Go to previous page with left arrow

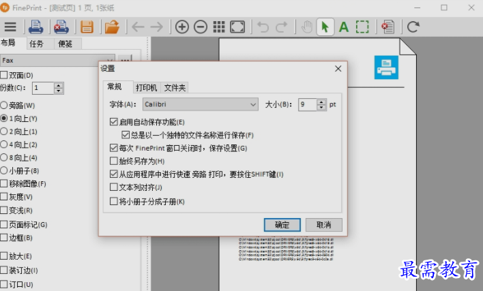pyautogui.click(x=138, y=27)
